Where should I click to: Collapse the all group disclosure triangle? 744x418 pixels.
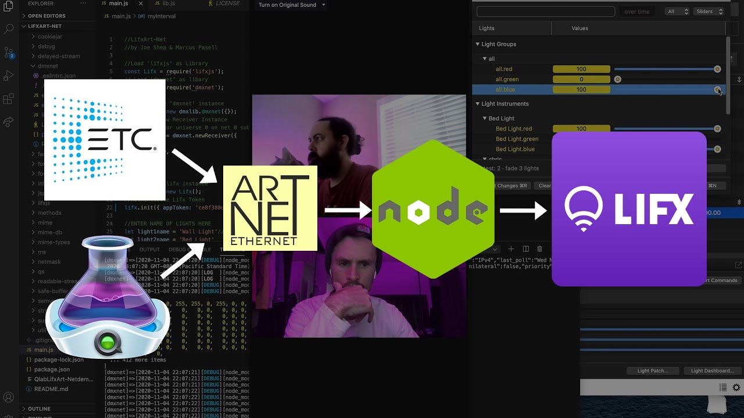click(x=485, y=59)
